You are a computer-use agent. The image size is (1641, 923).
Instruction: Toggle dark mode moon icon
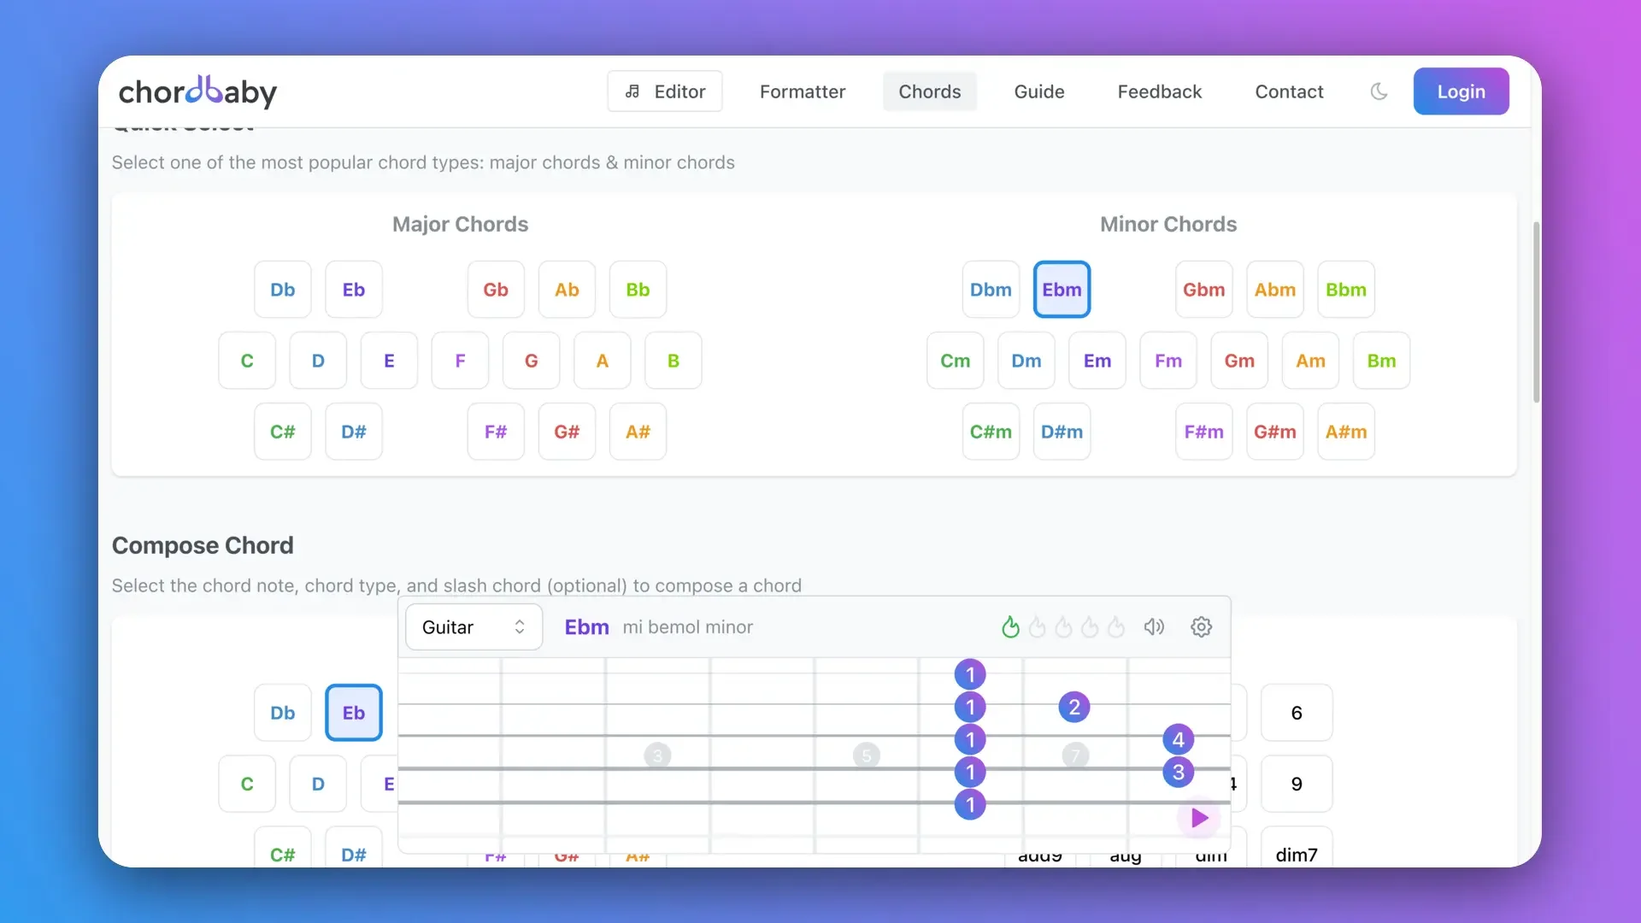pyautogui.click(x=1379, y=91)
